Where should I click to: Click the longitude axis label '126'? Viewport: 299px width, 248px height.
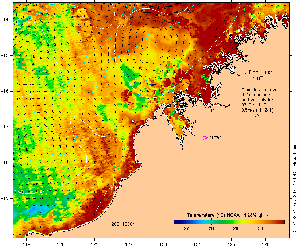click(265, 245)
